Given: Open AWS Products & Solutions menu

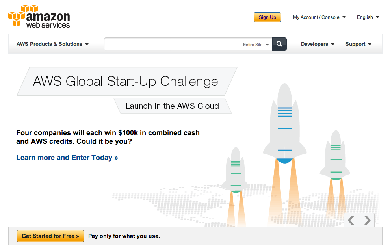Looking at the screenshot, I should 52,44.
